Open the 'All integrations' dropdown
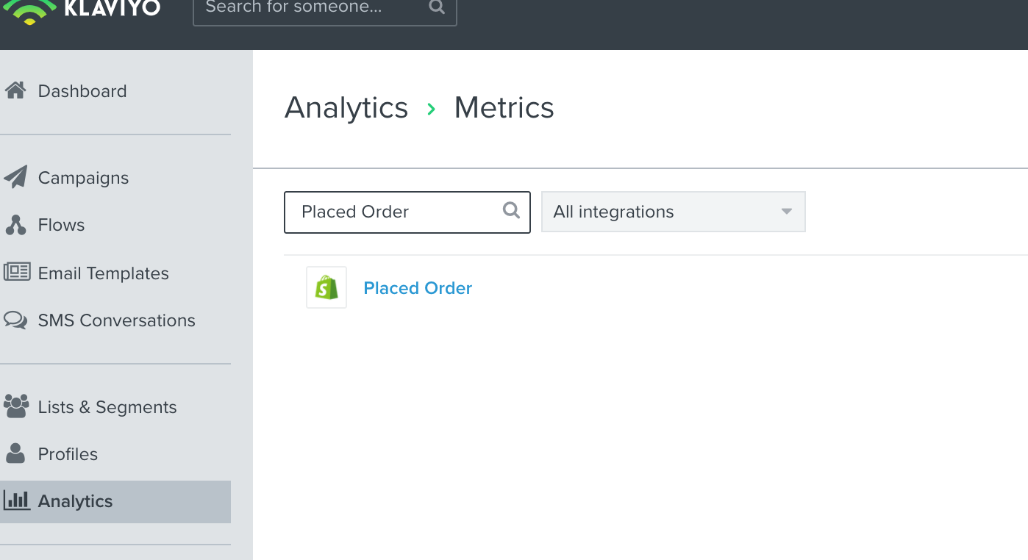1028x560 pixels. 674,212
